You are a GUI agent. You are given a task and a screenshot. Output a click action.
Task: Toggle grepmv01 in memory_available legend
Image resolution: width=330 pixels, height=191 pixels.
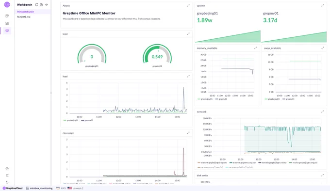coord(221,99)
